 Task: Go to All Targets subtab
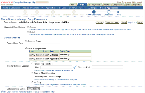pos(93,8)
